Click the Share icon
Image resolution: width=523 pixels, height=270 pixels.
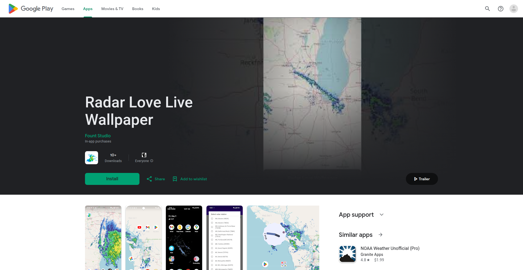[149, 179]
